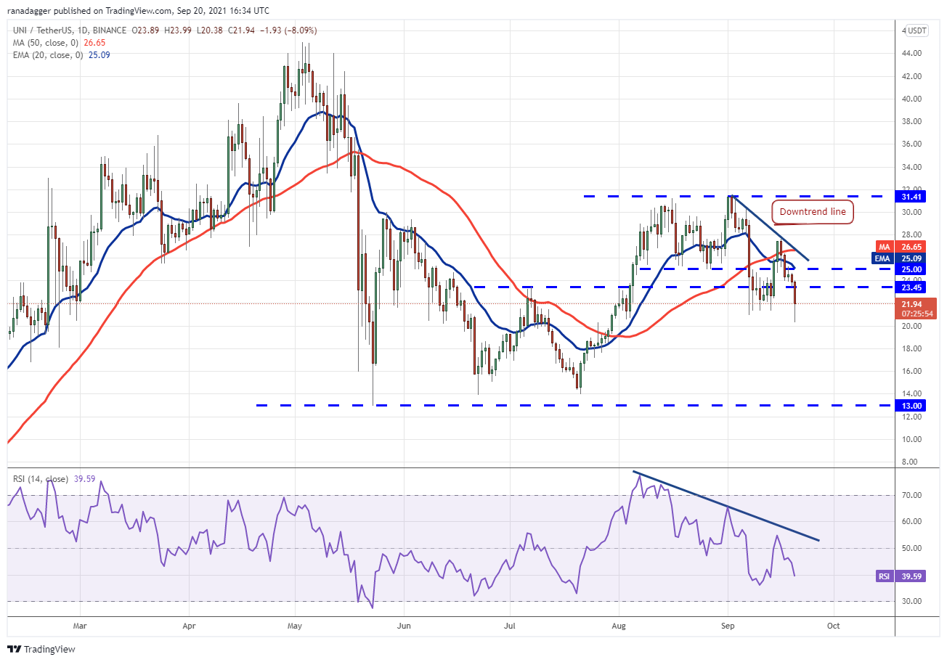The width and height of the screenshot is (947, 662).
Task: Click the Sep label on time axis
Action: coord(728,625)
